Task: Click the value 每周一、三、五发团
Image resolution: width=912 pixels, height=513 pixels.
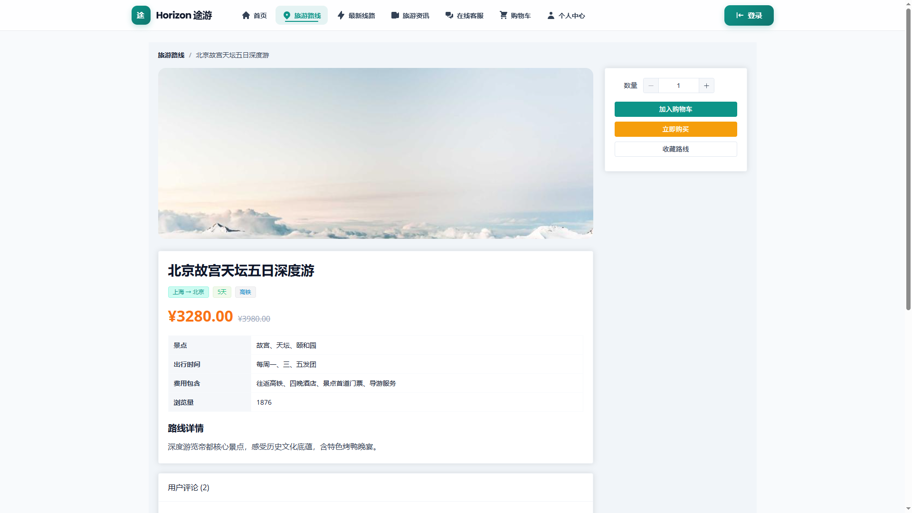Action: pyautogui.click(x=286, y=364)
